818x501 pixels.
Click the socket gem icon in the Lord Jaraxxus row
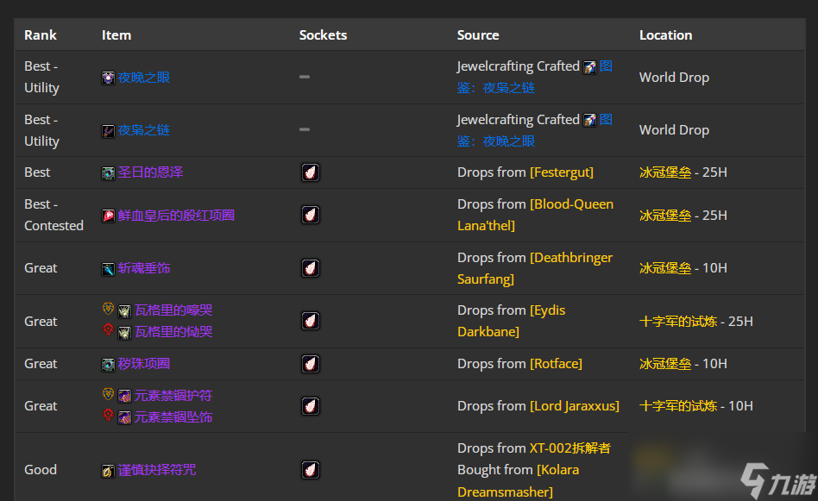coord(311,406)
